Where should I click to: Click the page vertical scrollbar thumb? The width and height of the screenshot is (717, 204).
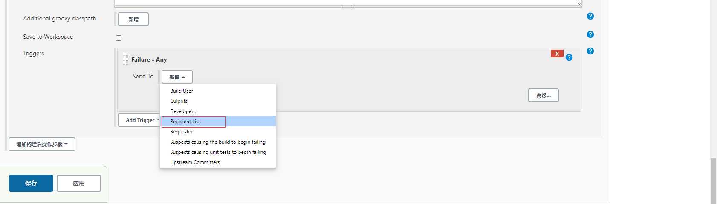[x=713, y=181]
